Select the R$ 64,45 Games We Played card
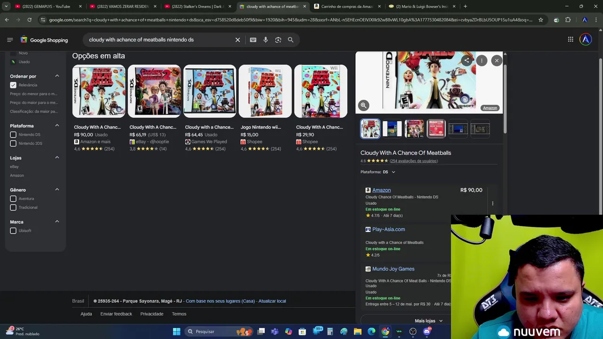Screen dimensions: 603x339 pyautogui.click(x=210, y=109)
